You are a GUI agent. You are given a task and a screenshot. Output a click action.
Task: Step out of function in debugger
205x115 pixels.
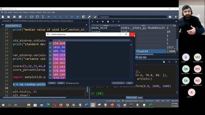pos(66,17)
